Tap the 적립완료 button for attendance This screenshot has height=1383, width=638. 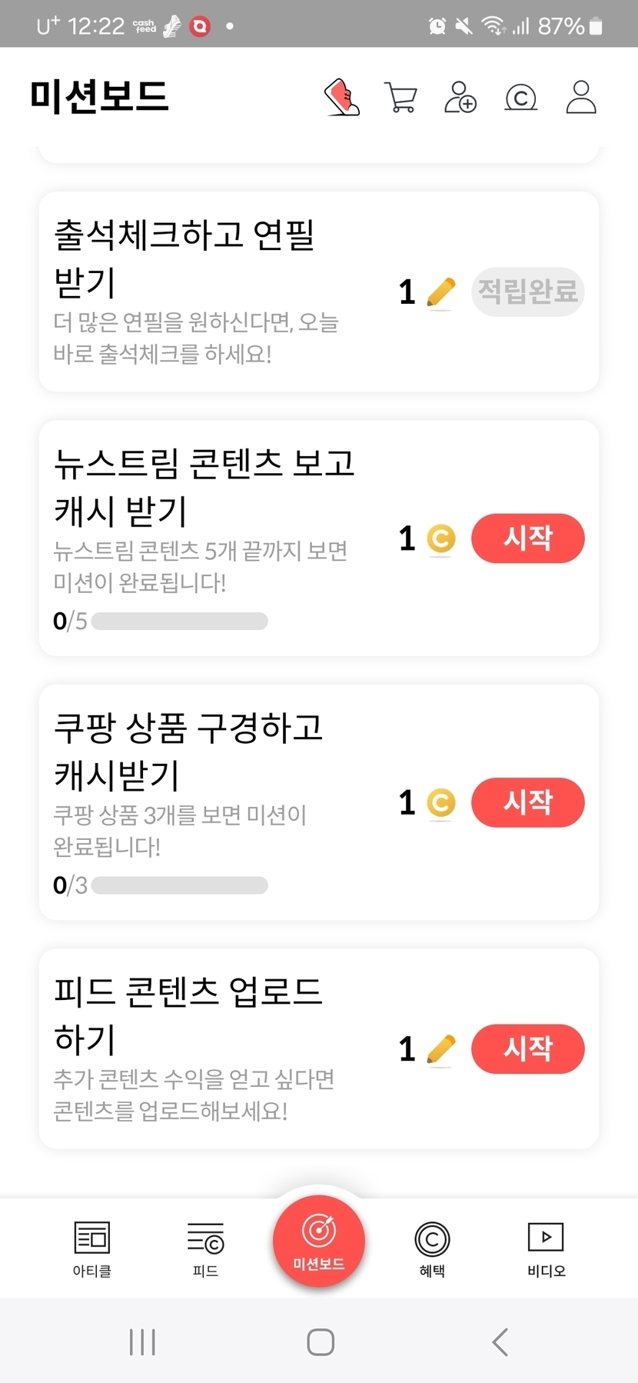pos(527,292)
